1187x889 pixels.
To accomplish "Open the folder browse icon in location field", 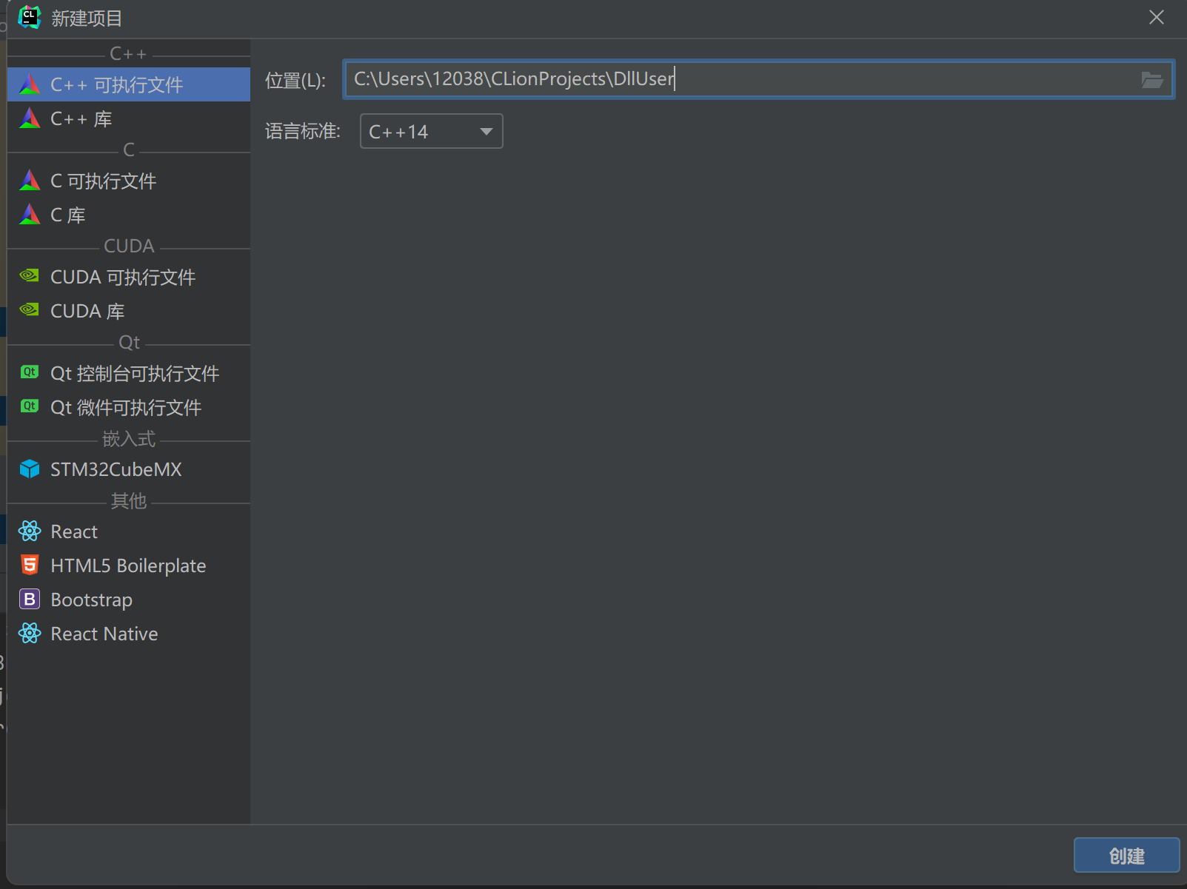I will pos(1152,80).
